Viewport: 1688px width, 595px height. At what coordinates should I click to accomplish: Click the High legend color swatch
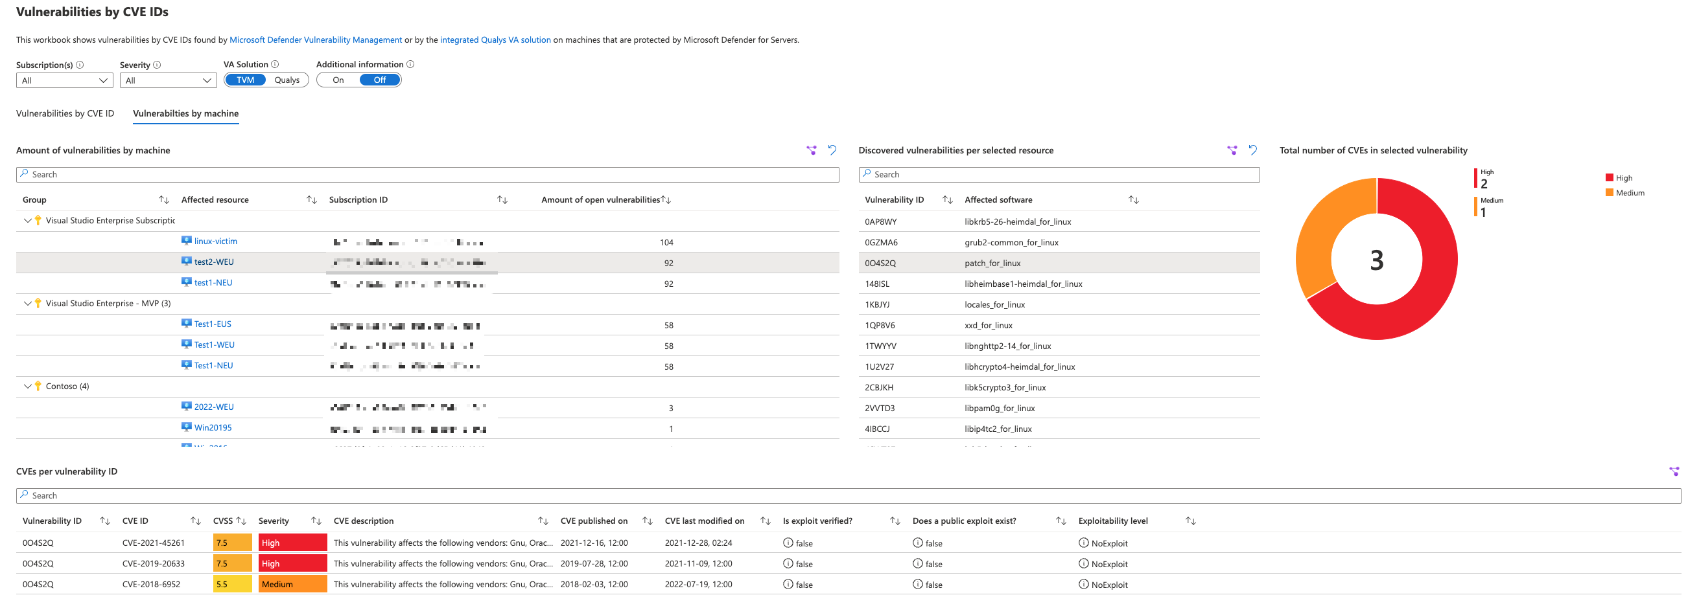tap(1610, 177)
